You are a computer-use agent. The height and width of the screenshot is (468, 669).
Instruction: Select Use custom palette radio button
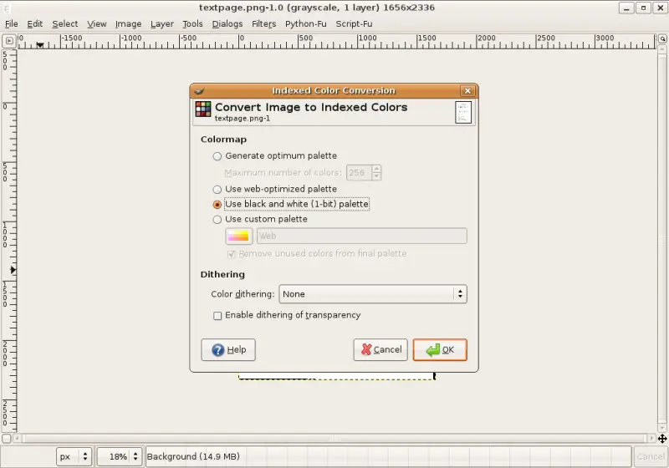coord(217,220)
